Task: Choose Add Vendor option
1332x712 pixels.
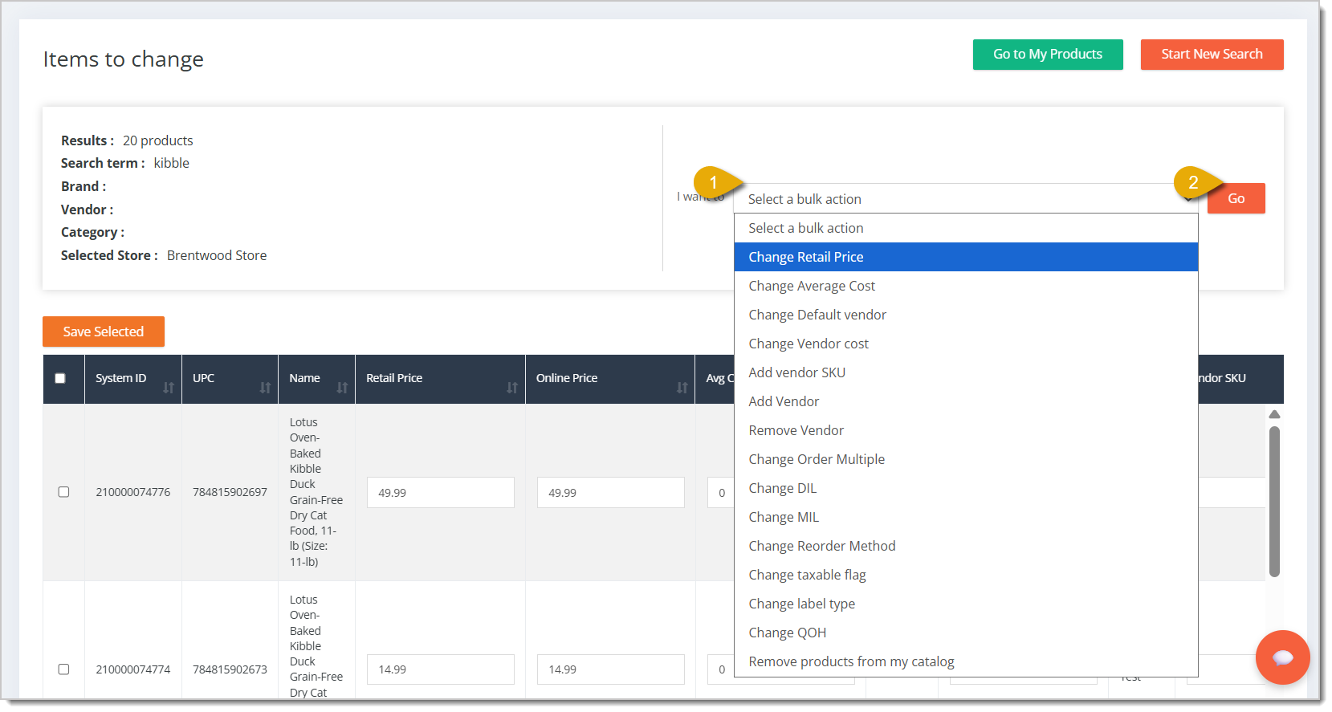Action: (966, 401)
